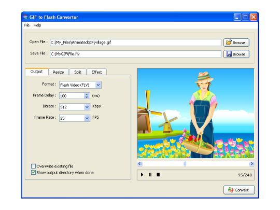Screen dimensions: 280x210
Task: Click the GIF app icon in title bar
Action: [25, 17]
